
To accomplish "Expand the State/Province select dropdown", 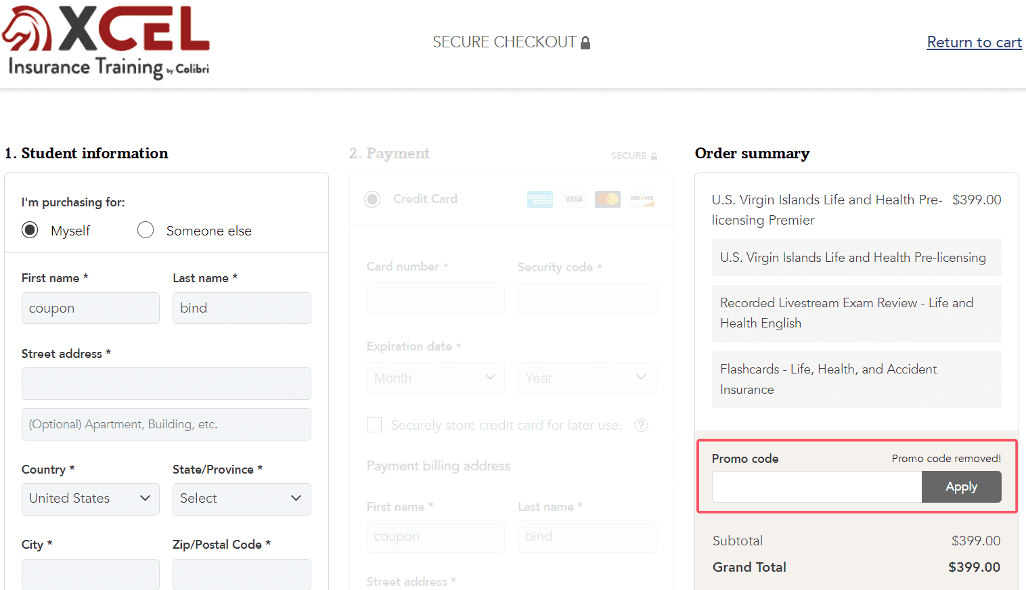I will (x=242, y=499).
